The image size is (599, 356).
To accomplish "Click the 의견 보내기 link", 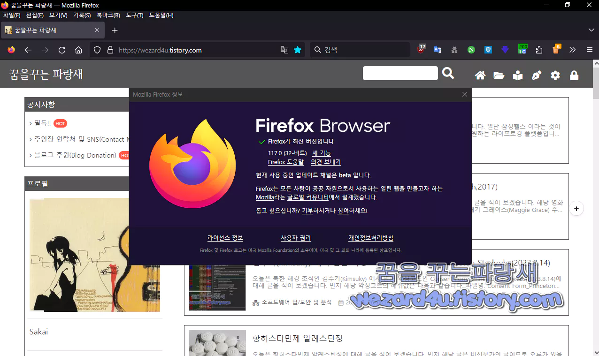I will pyautogui.click(x=325, y=162).
